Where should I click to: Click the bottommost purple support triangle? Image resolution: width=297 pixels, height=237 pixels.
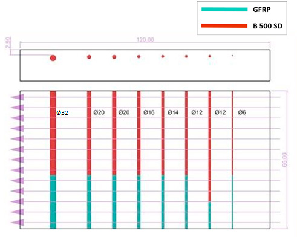[18, 222]
